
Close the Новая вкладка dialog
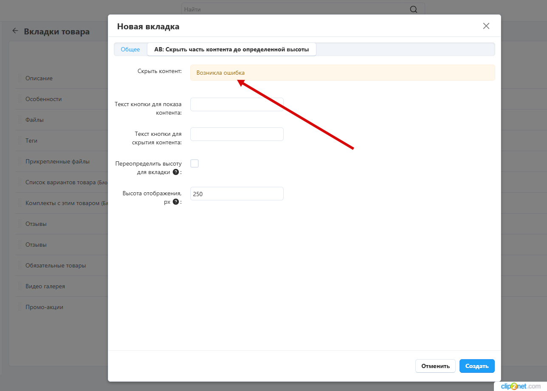(x=486, y=26)
